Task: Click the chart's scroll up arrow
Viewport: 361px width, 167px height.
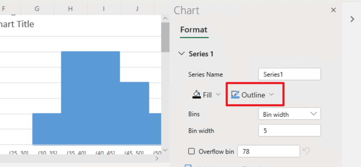Action: tap(165, 18)
